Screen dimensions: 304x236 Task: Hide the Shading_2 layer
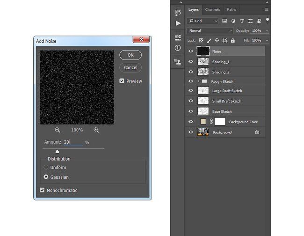point(191,72)
